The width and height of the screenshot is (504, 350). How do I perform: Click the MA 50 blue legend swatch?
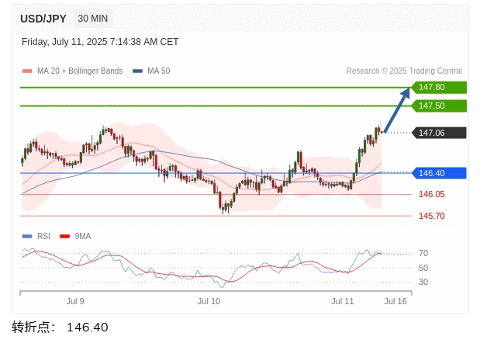(x=137, y=71)
